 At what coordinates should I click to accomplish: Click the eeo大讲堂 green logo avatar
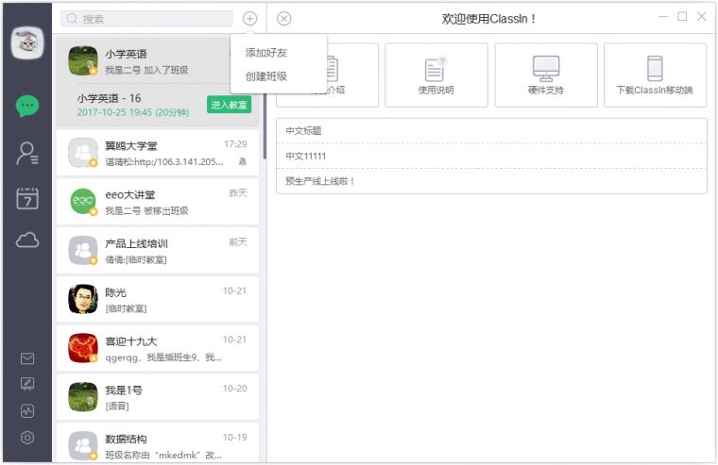click(x=83, y=201)
